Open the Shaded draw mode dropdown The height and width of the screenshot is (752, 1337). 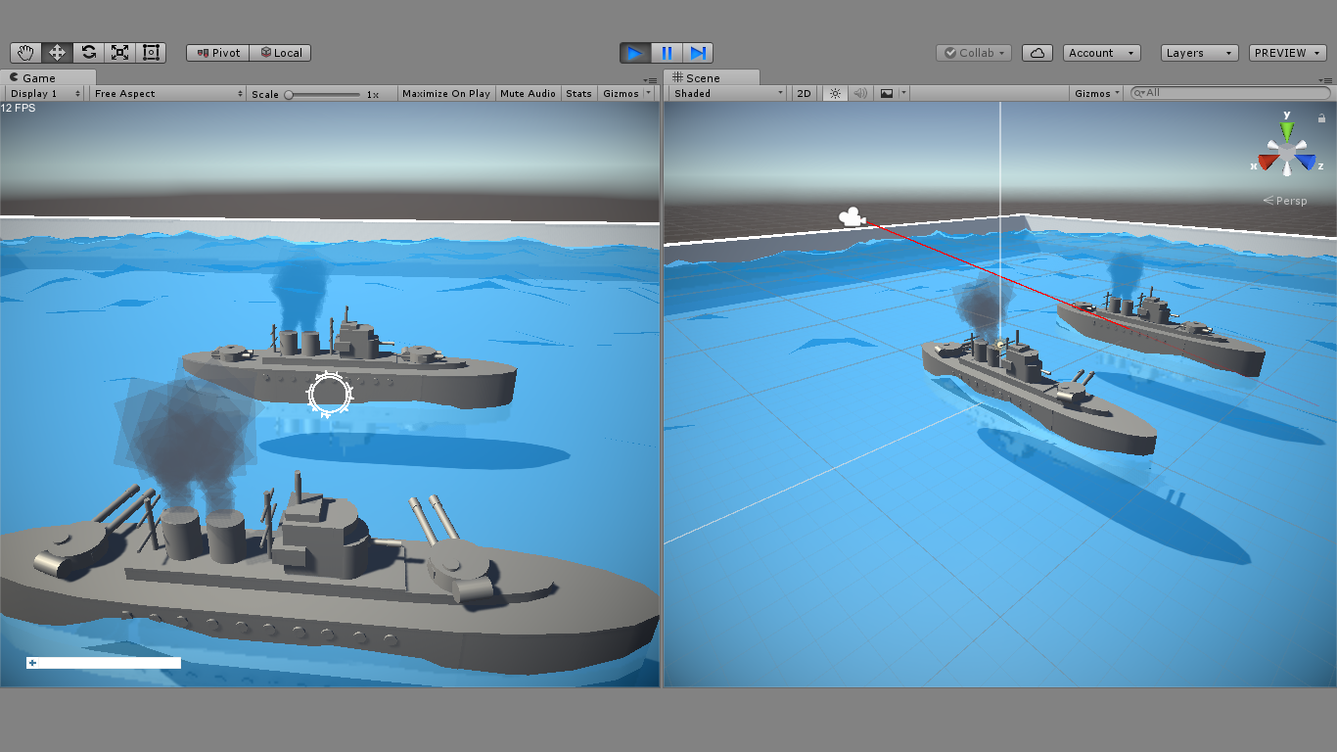click(728, 94)
